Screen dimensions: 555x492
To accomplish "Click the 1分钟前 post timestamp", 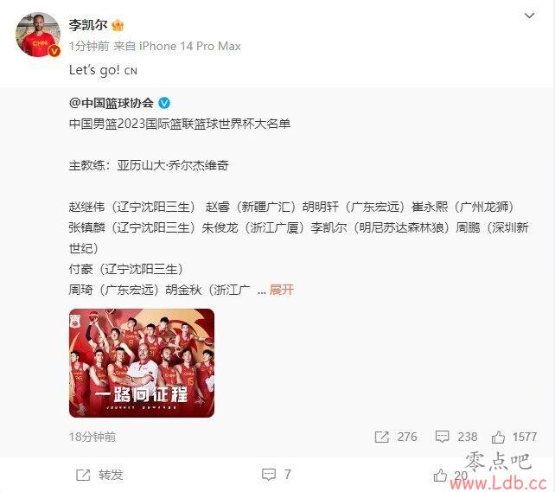I will 89,47.
